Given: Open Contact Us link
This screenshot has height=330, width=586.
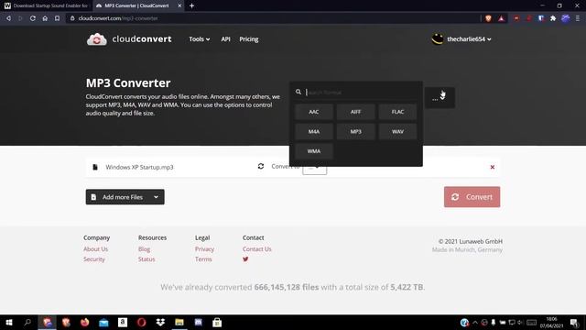Looking at the screenshot, I should pos(257,249).
